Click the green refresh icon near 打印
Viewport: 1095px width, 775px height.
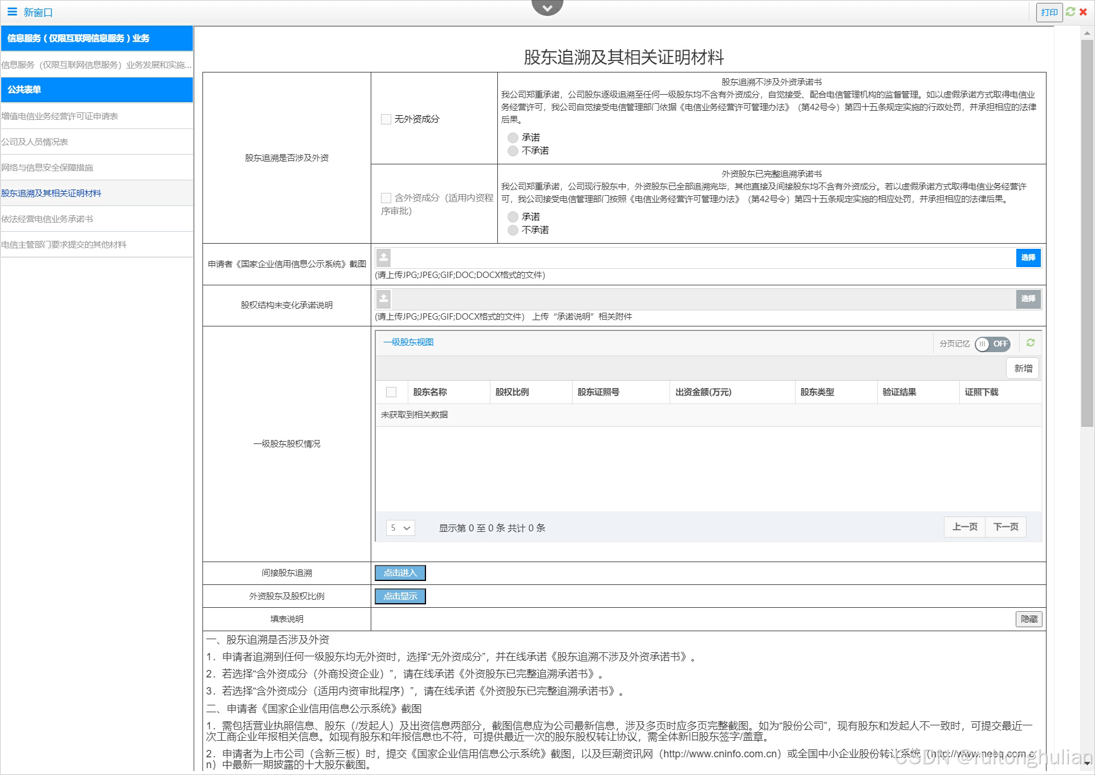click(1070, 11)
